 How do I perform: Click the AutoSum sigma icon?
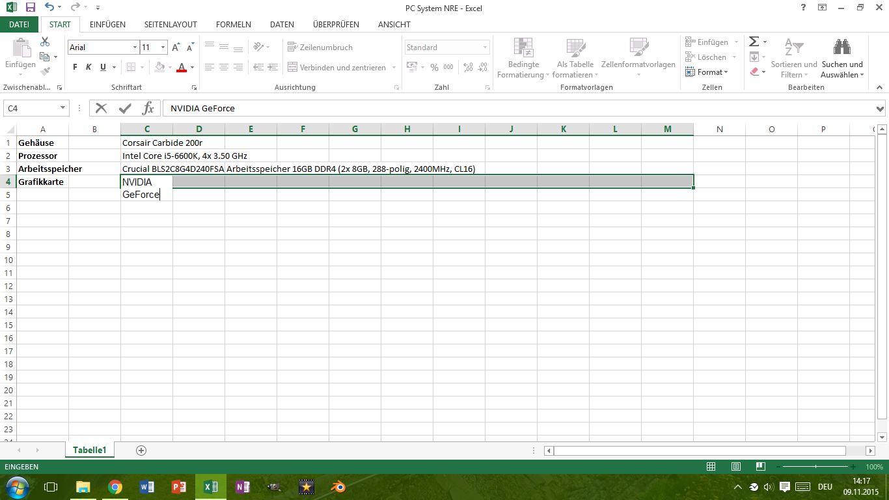pos(754,42)
